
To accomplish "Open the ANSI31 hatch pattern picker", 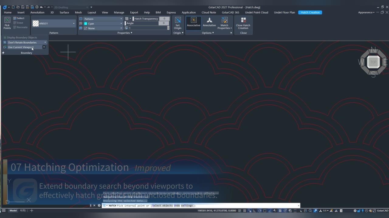I will pos(54,23).
